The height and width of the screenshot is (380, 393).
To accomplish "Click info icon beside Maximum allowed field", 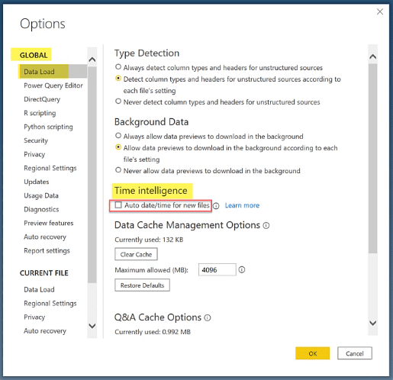I will (x=242, y=269).
